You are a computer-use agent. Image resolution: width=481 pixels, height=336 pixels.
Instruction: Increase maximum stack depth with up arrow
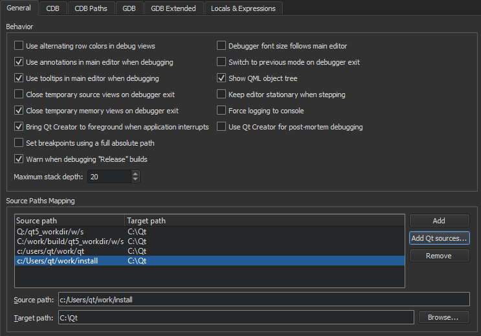[135, 174]
